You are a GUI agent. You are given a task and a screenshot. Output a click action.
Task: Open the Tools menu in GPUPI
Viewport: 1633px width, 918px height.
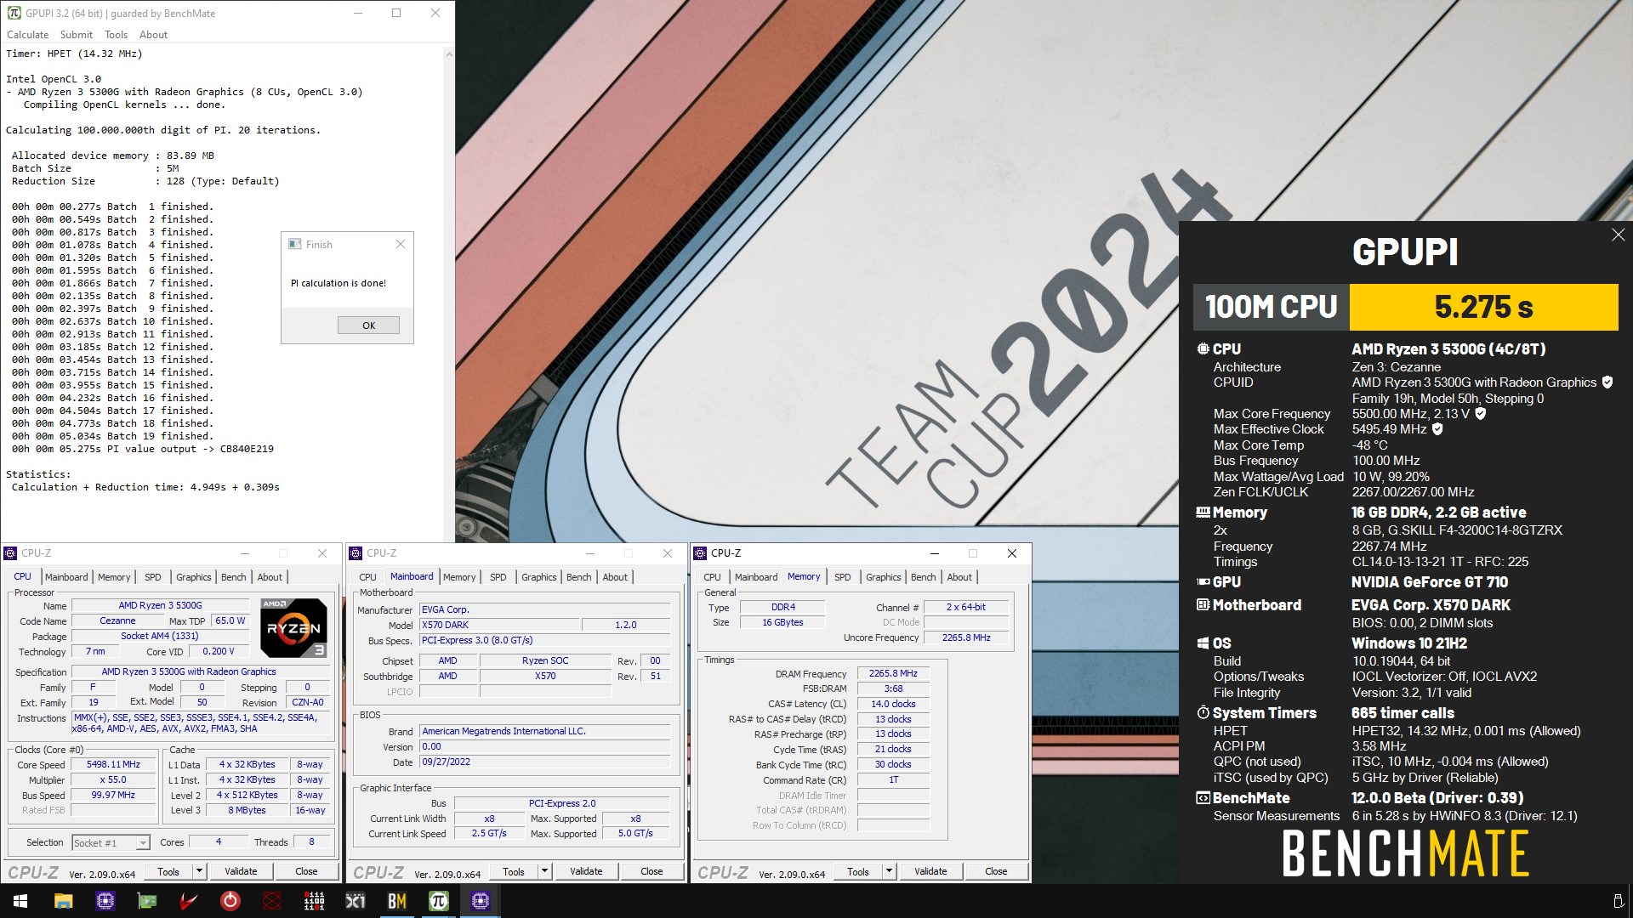coord(116,35)
